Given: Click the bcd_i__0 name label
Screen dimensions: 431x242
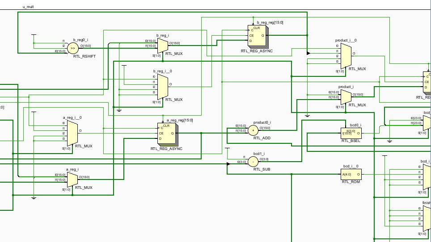Looking at the screenshot, I should tap(351, 166).
